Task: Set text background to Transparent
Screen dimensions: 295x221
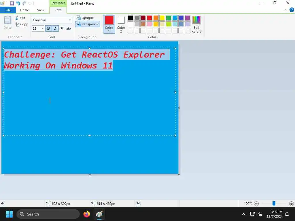Action: (x=88, y=24)
